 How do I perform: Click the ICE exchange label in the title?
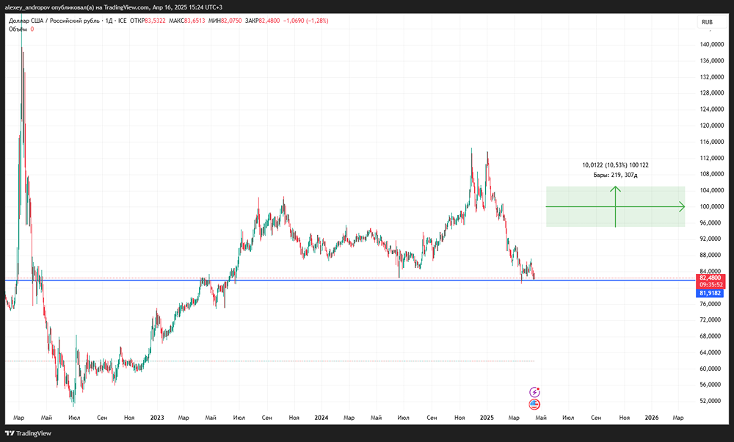click(x=122, y=21)
